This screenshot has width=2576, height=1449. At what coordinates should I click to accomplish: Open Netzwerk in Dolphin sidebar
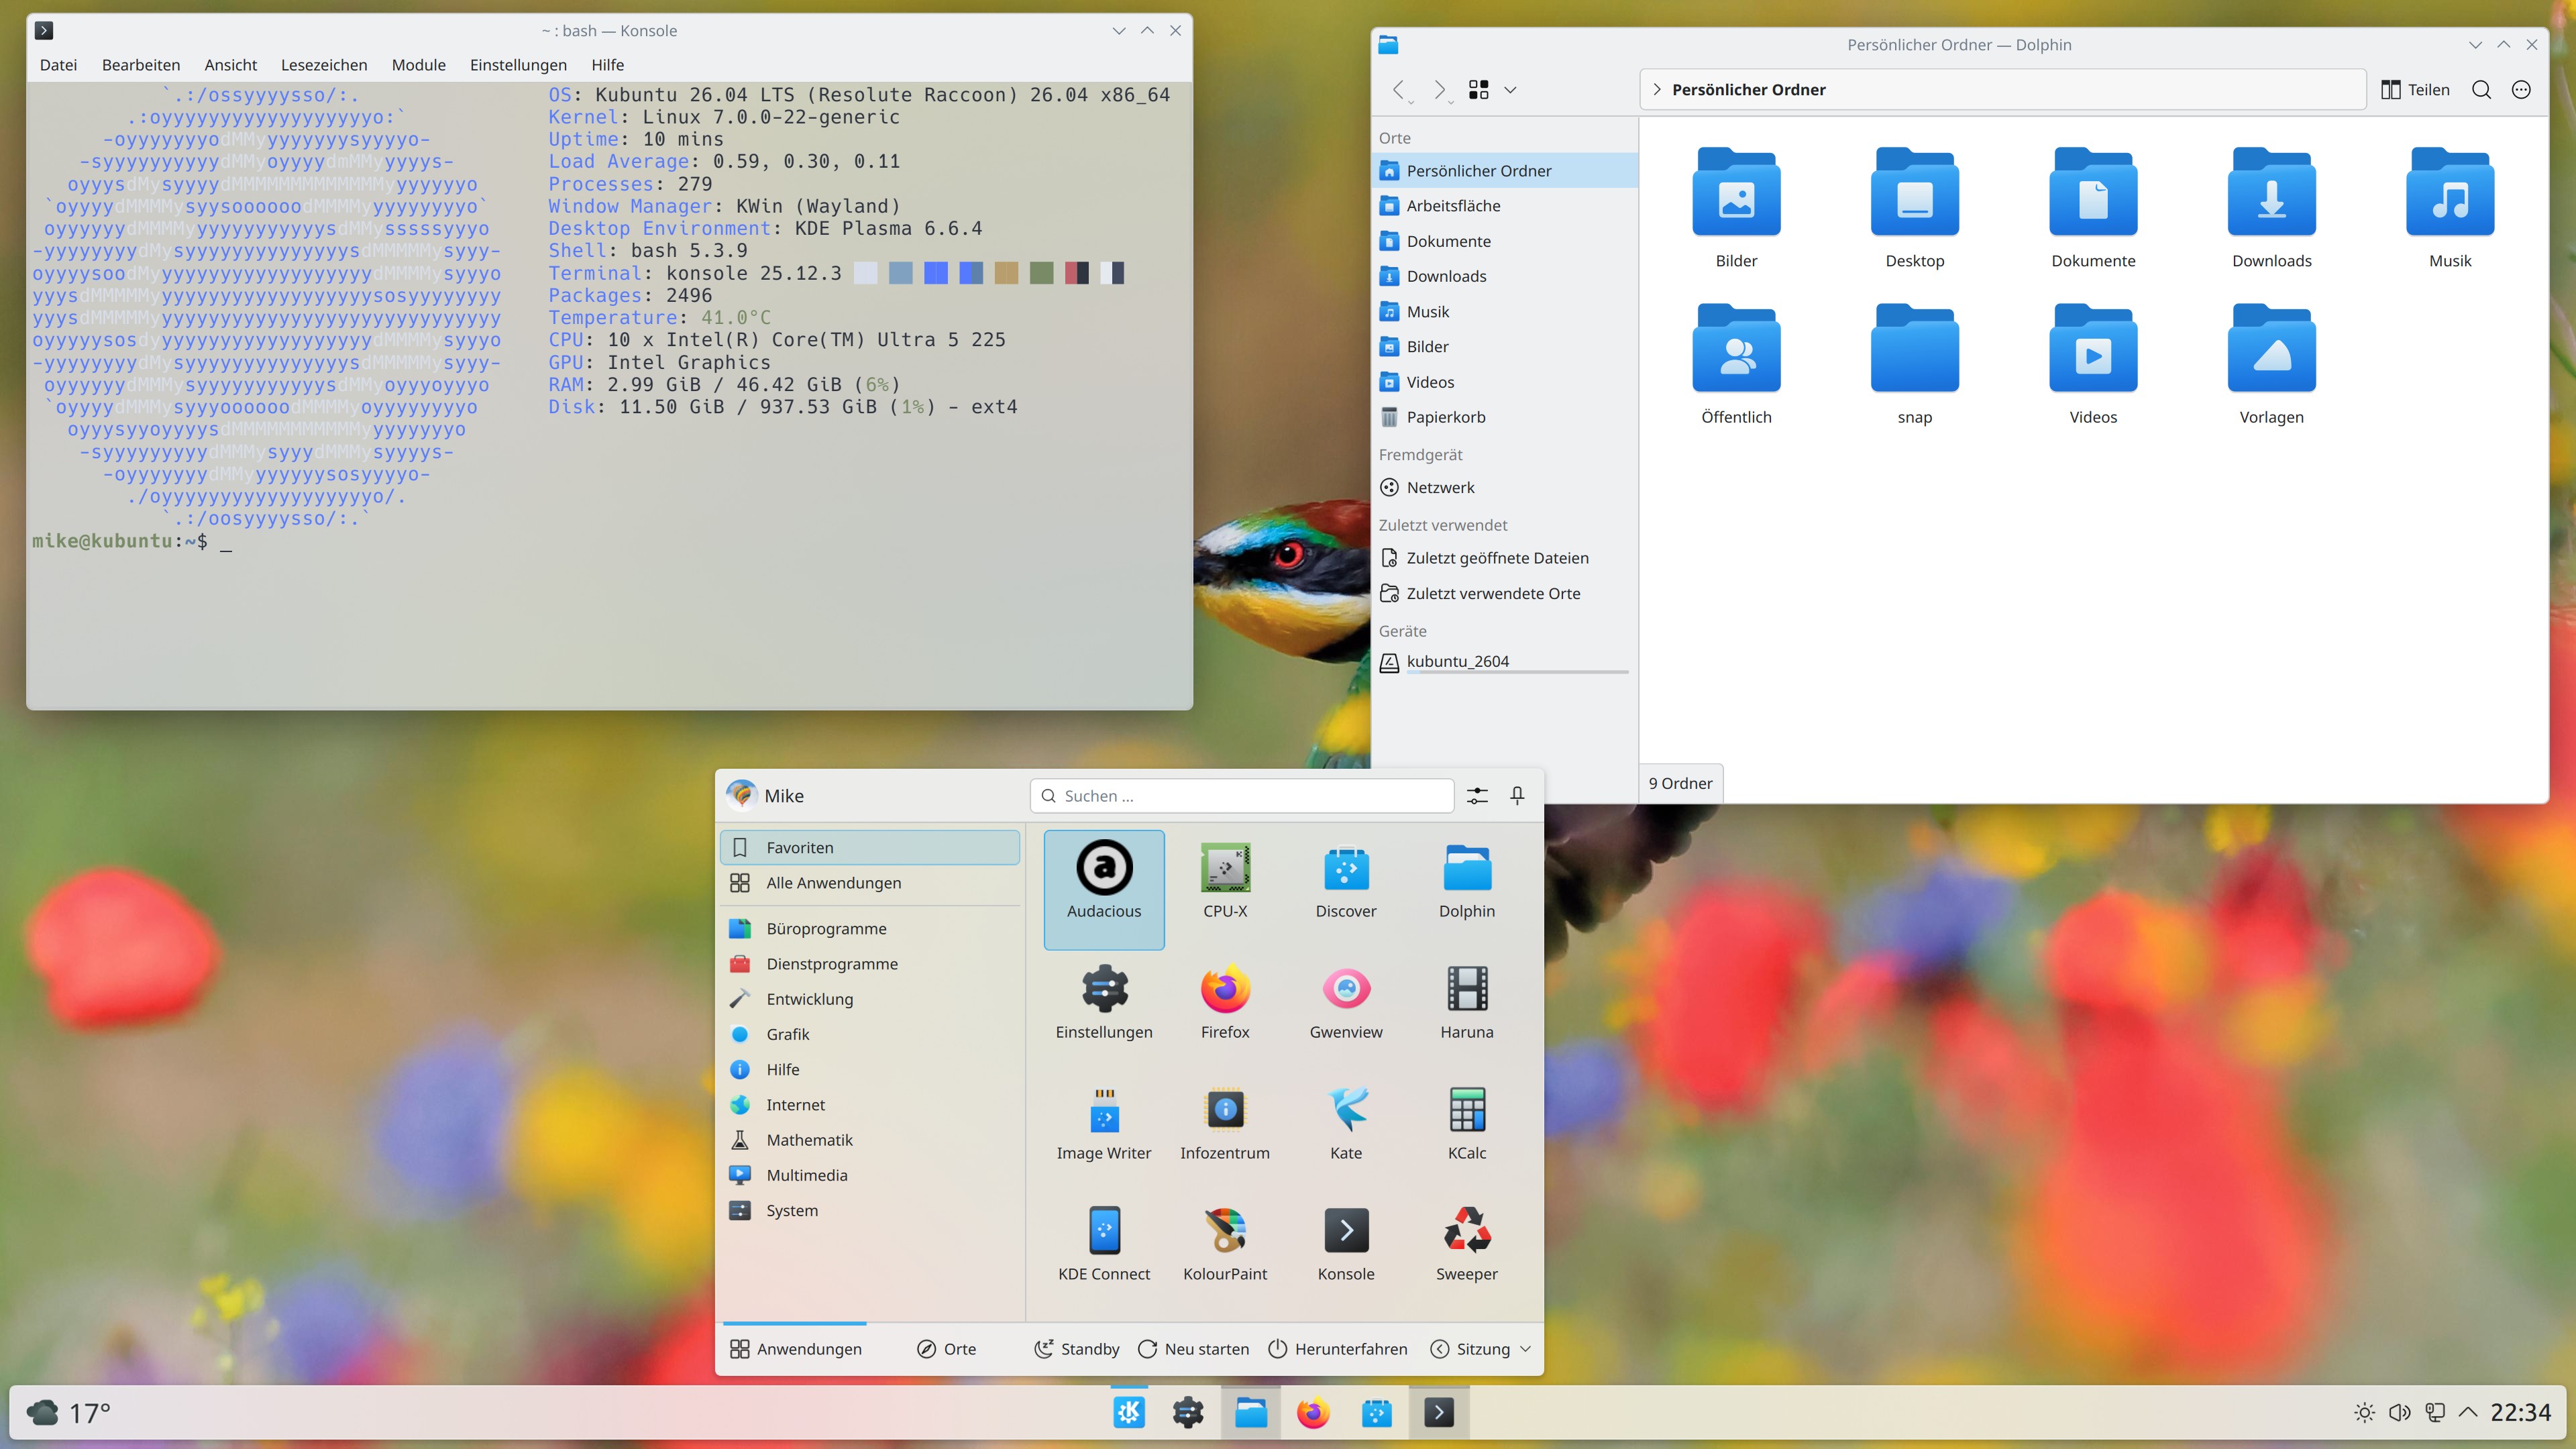[x=1505, y=488]
